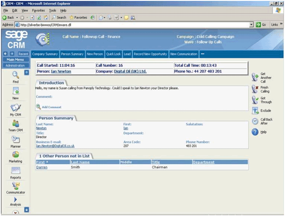This screenshot has width=285, height=216.
Task: Click the Links toolbar label
Action: [275, 25]
